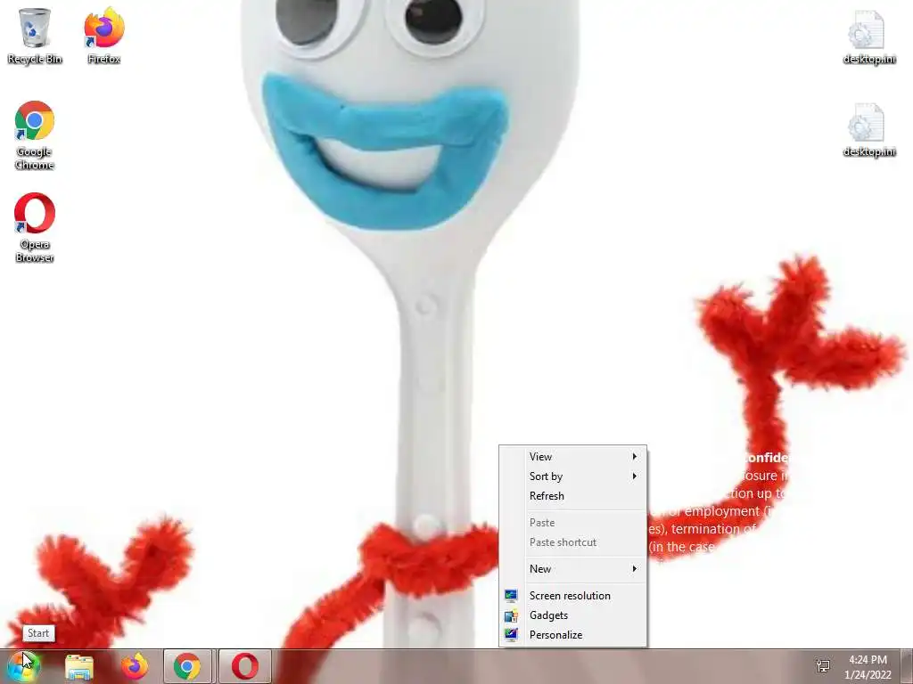Screen dimensions: 913x684
Task: Click the Windows Start orb
Action: [x=23, y=666]
